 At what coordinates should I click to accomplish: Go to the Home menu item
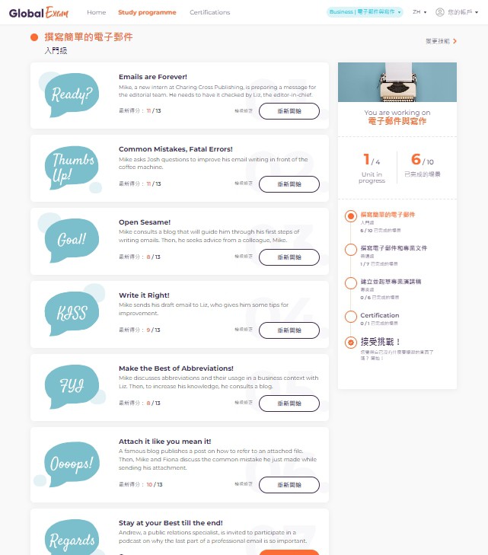click(96, 12)
